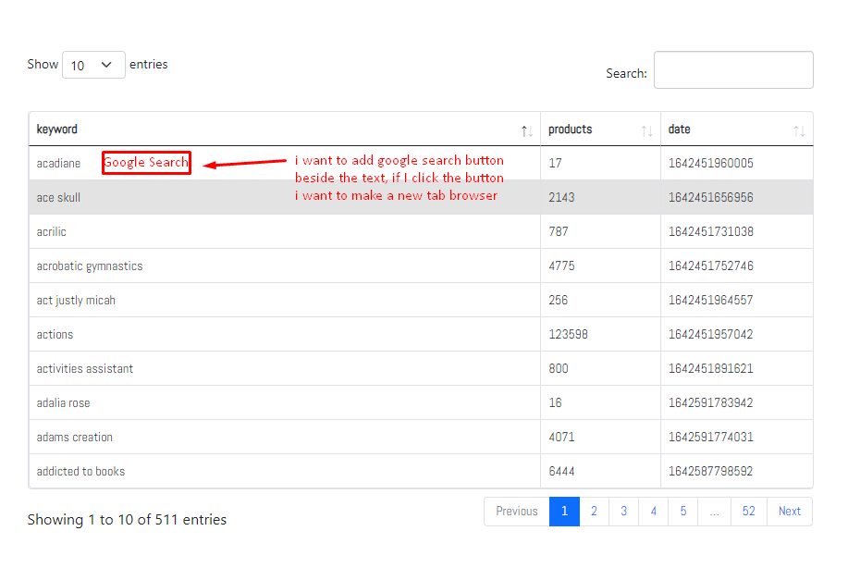Sort by the products column arrows
The height and width of the screenshot is (568, 848).
[646, 130]
